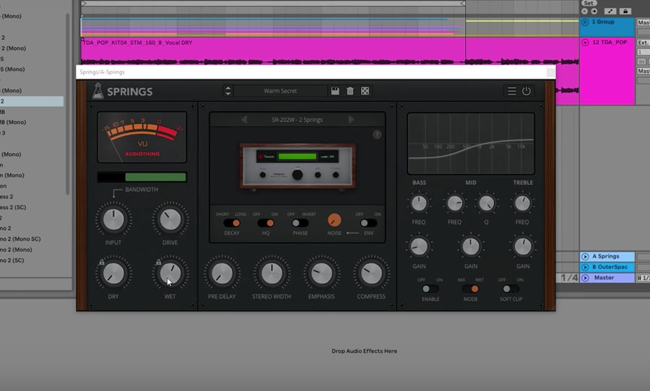Open the 1/4 quantization menu

pyautogui.click(x=569, y=278)
